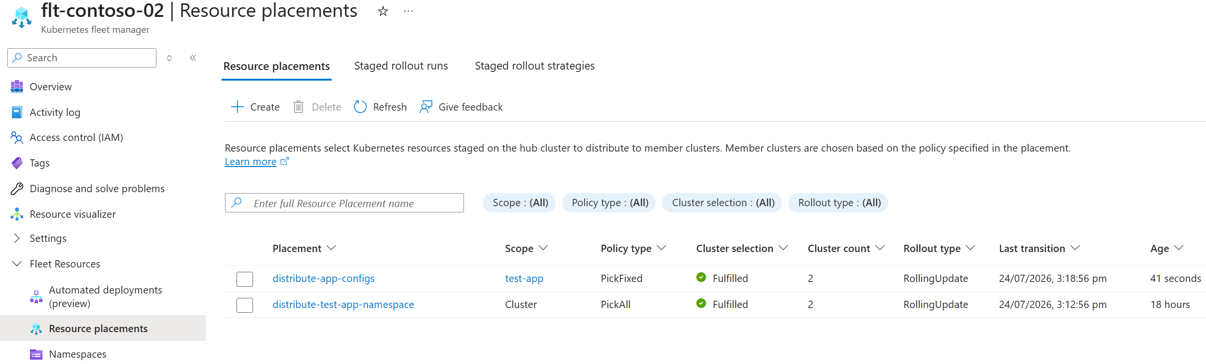Collapse the sidebar with double chevron
Screen dimensions: 1206x364
point(193,58)
